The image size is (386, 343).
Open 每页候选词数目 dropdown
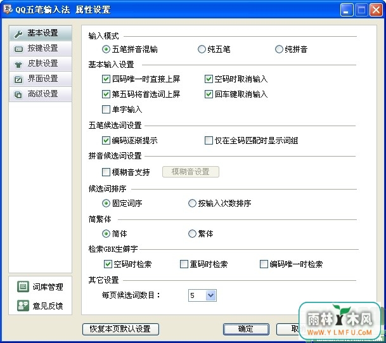click(x=210, y=295)
